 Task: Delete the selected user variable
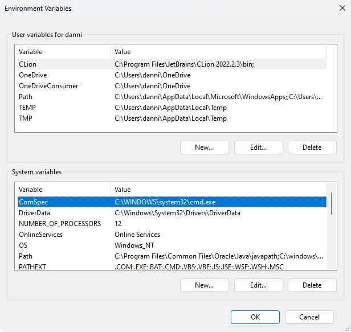[x=312, y=147]
